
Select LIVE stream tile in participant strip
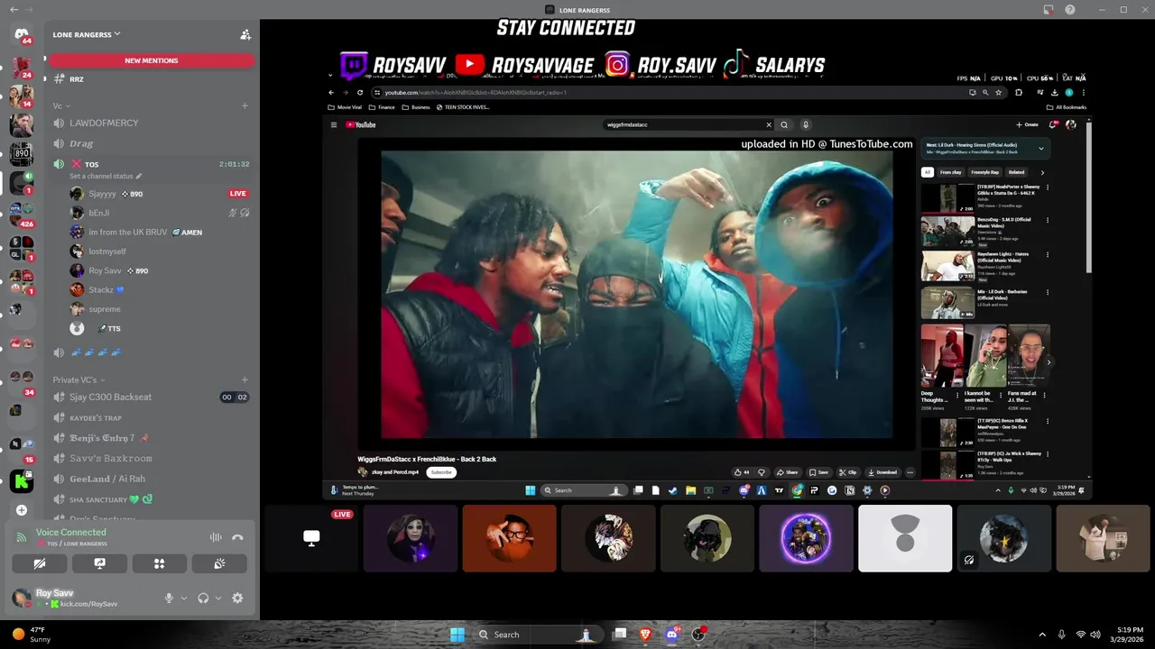(x=311, y=538)
